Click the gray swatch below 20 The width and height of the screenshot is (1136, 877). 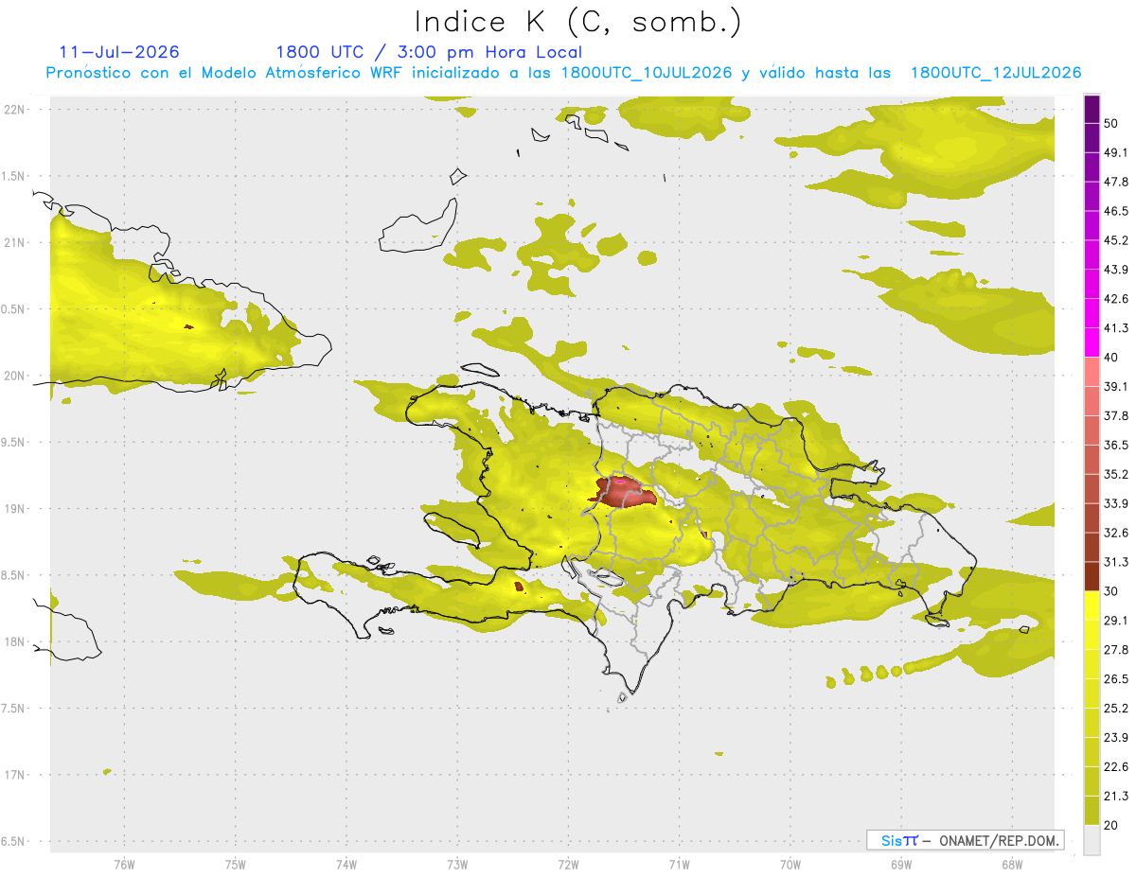click(x=1092, y=840)
